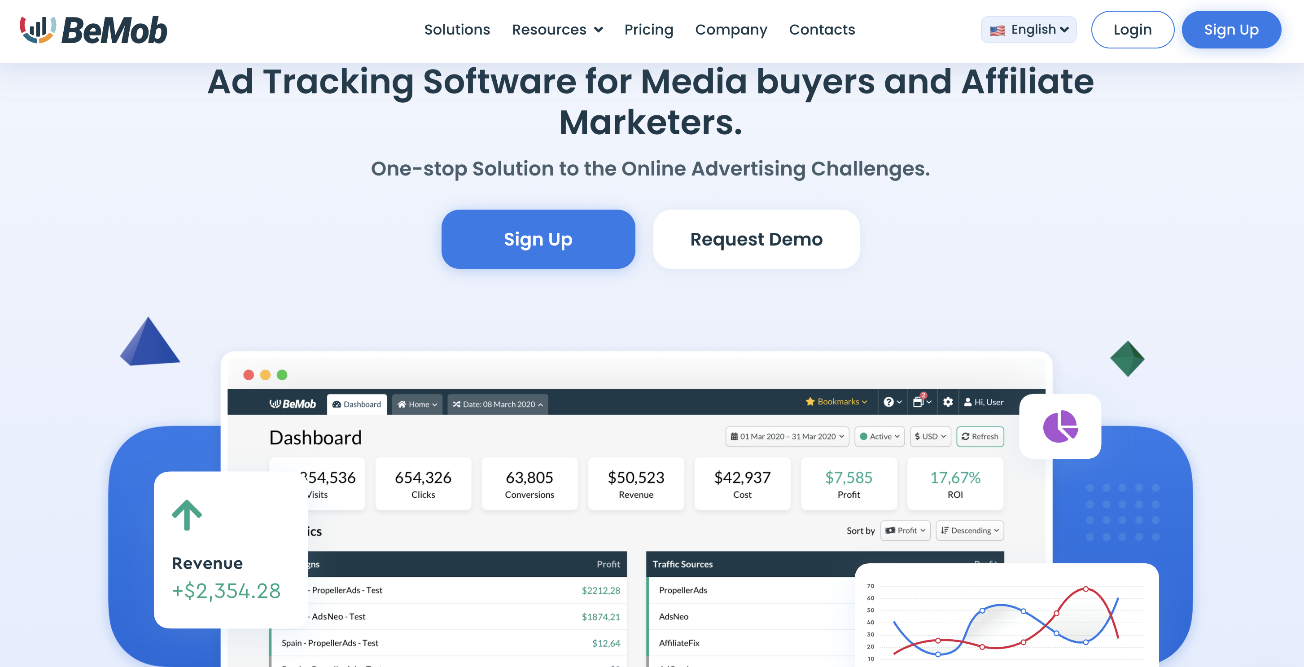Click the settings gear icon in dashboard

pyautogui.click(x=948, y=402)
